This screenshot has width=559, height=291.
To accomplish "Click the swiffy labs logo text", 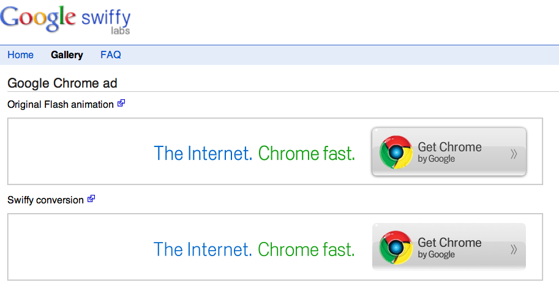I will tap(106, 22).
